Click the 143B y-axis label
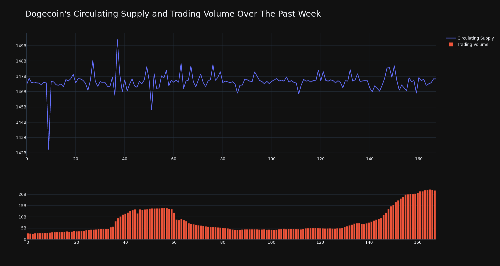The width and height of the screenshot is (500, 266). 21,138
